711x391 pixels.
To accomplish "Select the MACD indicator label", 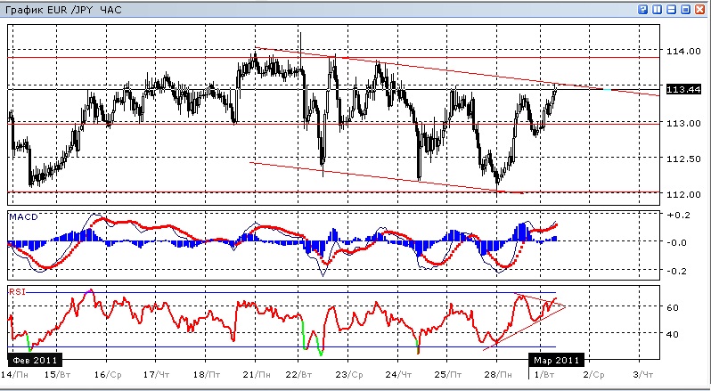I will click(23, 217).
